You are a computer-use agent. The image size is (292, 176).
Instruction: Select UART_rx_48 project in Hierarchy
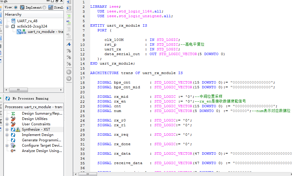pos(27,21)
